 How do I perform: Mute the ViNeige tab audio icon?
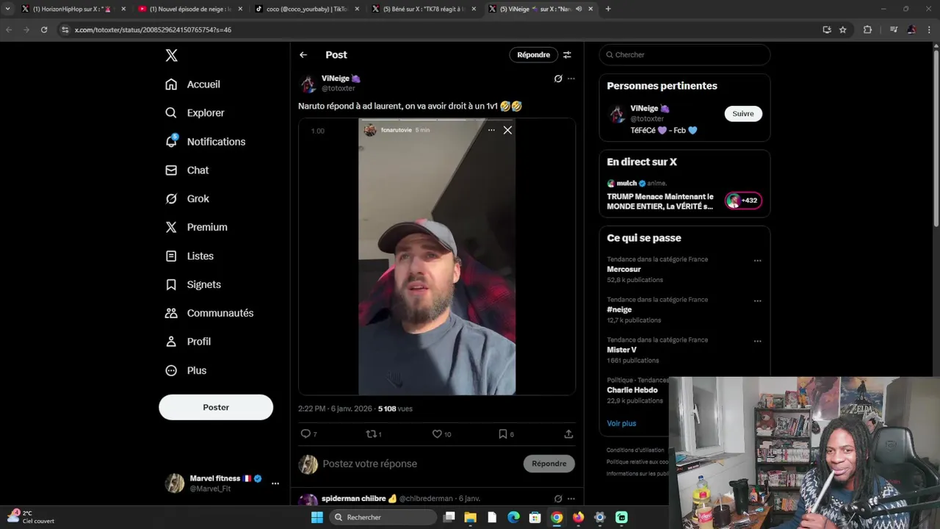click(x=579, y=9)
